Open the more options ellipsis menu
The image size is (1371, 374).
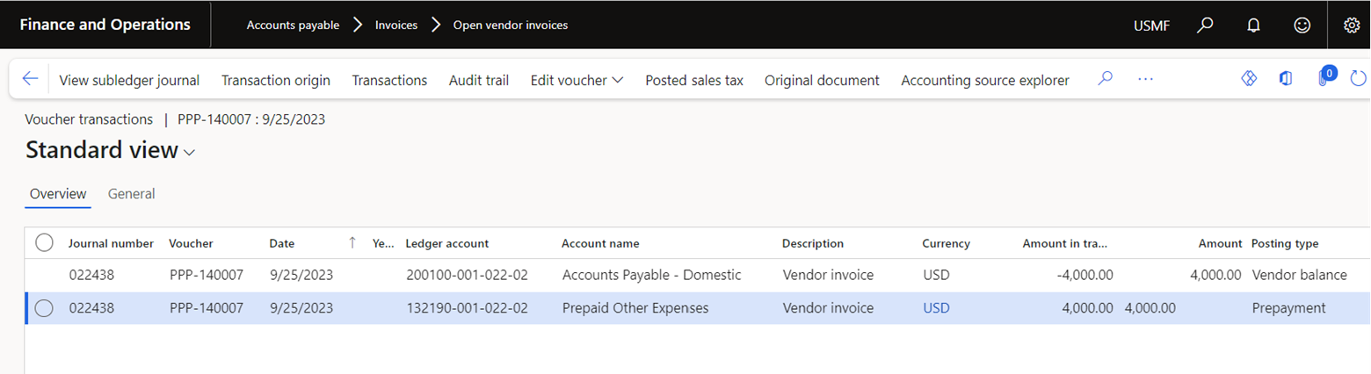coord(1145,80)
